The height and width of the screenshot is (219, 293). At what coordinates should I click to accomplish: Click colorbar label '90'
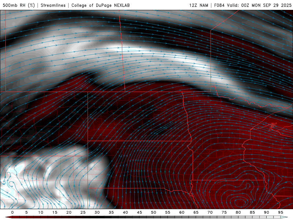(266, 212)
